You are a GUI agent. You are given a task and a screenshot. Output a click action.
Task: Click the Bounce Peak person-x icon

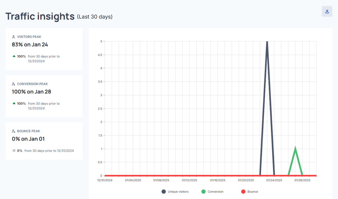pos(13,131)
